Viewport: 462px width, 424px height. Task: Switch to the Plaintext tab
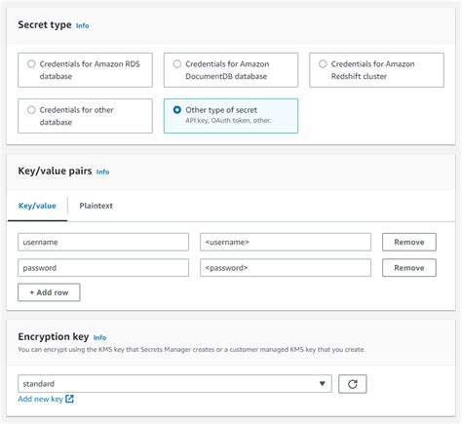point(96,206)
